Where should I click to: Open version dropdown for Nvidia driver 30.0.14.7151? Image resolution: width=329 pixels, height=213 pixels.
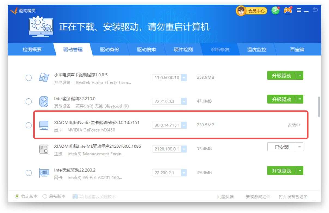[x=184, y=125]
